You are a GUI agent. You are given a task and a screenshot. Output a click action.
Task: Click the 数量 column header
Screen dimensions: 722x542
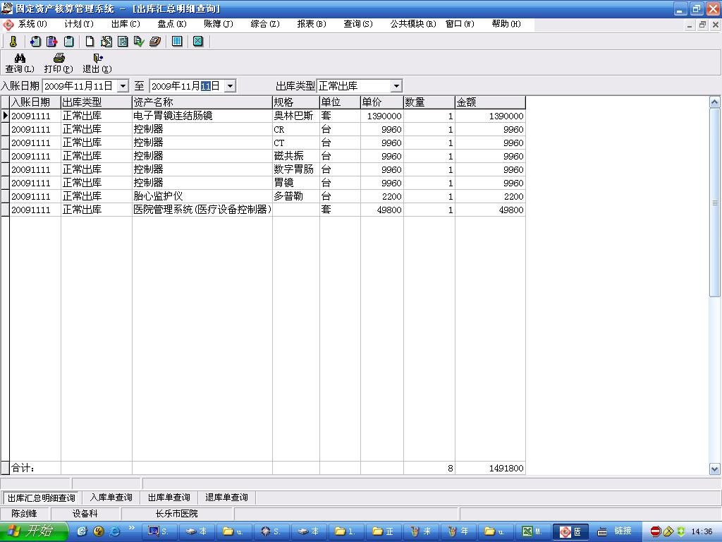point(429,102)
